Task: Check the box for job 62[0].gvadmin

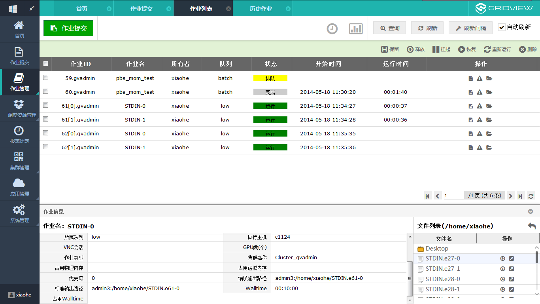Action: tap(45, 133)
